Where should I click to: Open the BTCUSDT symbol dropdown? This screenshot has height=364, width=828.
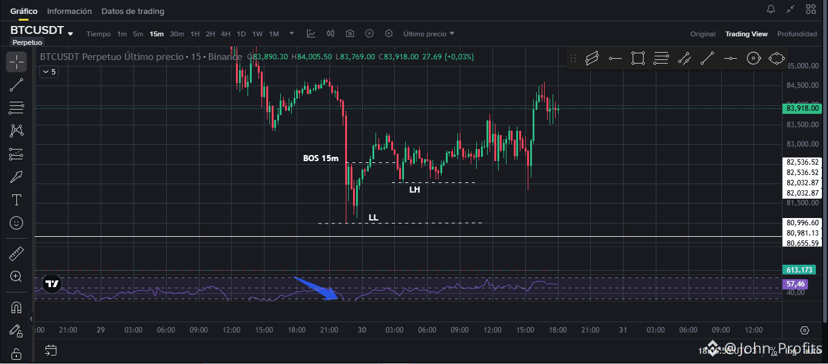tap(70, 34)
